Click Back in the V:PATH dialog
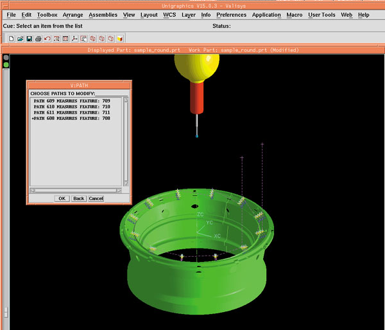Screen dimensions: 385x330 [78, 198]
